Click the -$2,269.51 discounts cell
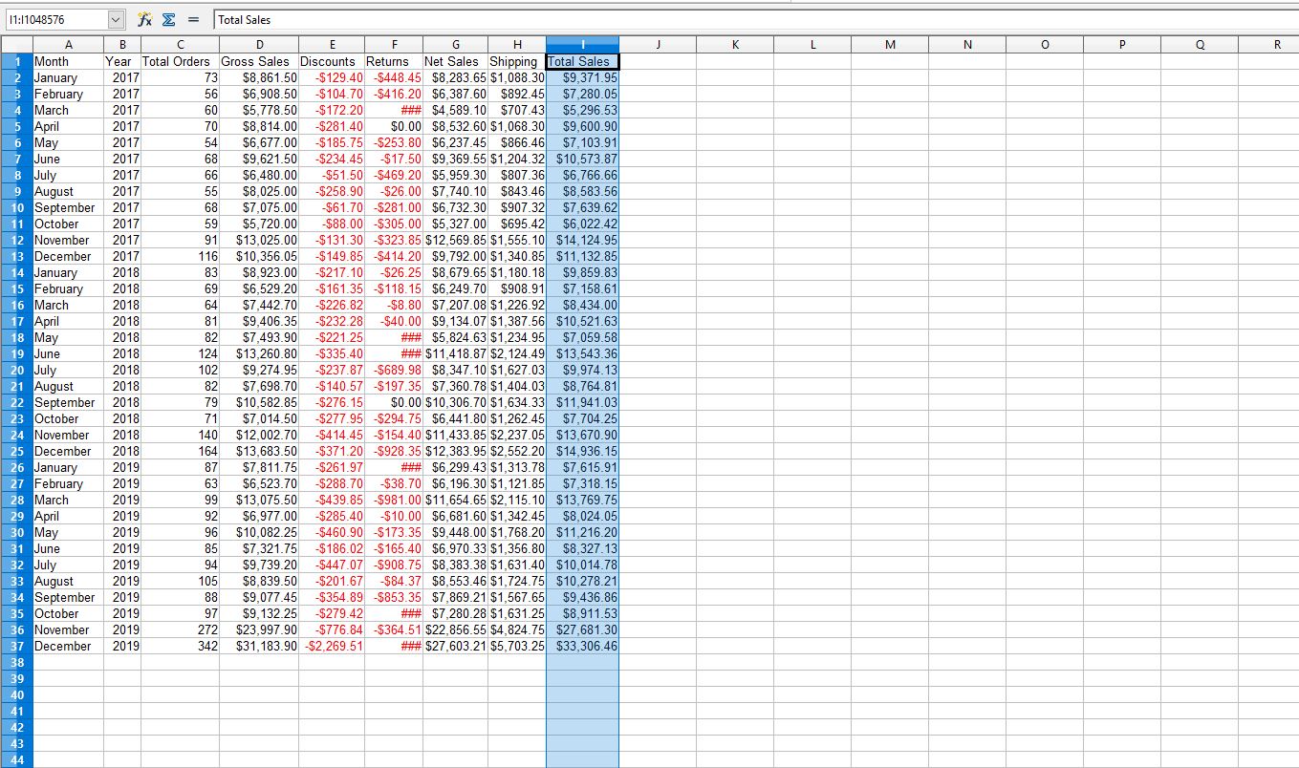The width and height of the screenshot is (1299, 768). pyautogui.click(x=332, y=646)
